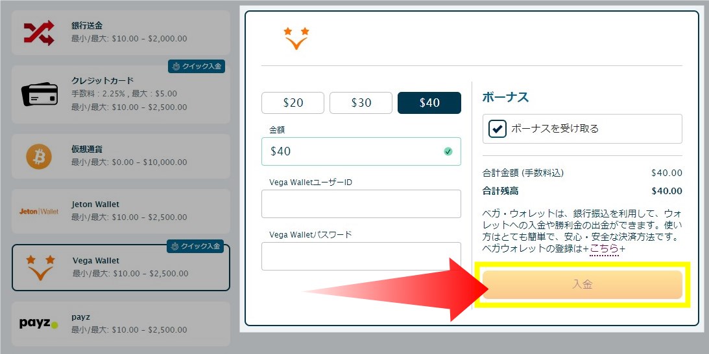
Task: Click the 入金 deposit button
Action: coord(583,285)
